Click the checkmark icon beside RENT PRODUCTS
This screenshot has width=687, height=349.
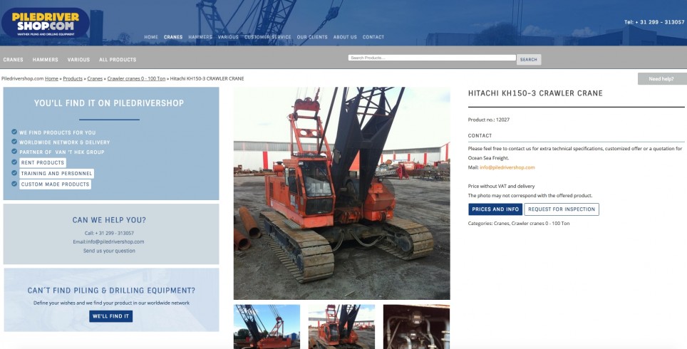14,162
